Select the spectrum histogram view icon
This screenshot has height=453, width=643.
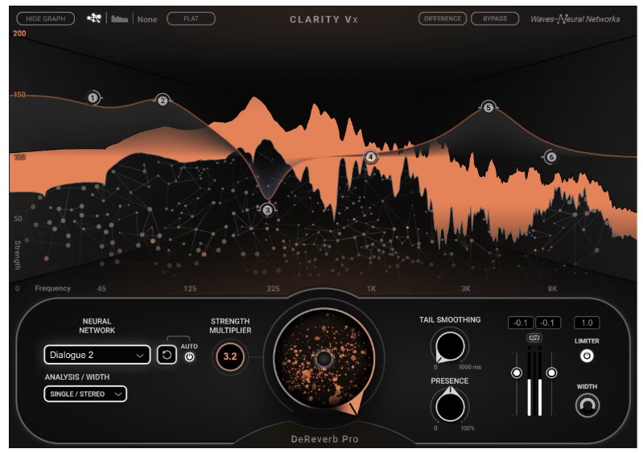click(120, 19)
